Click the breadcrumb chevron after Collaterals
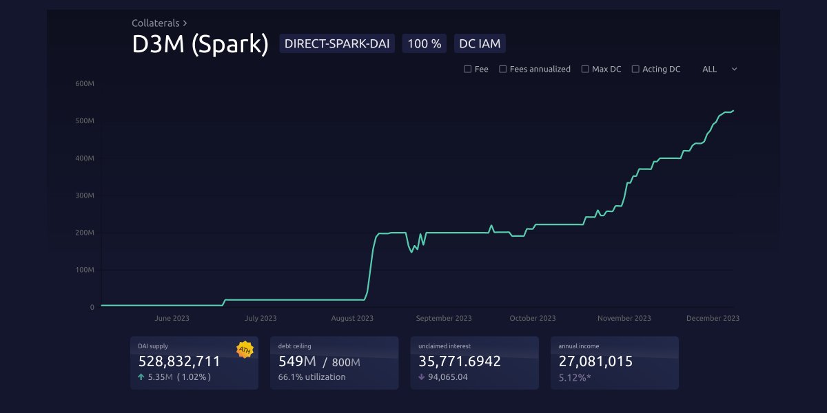Image resolution: width=827 pixels, height=413 pixels. [x=185, y=23]
